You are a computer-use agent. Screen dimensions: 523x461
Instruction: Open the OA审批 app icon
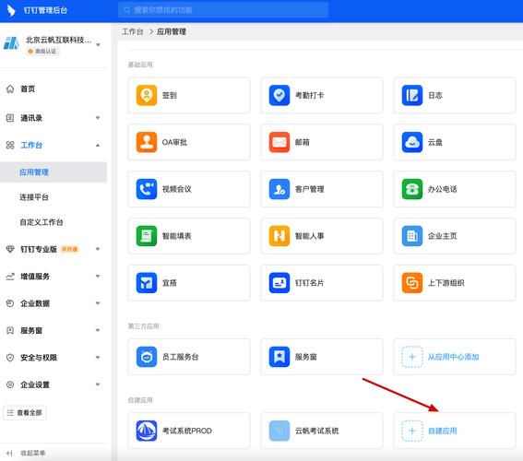[x=147, y=142]
